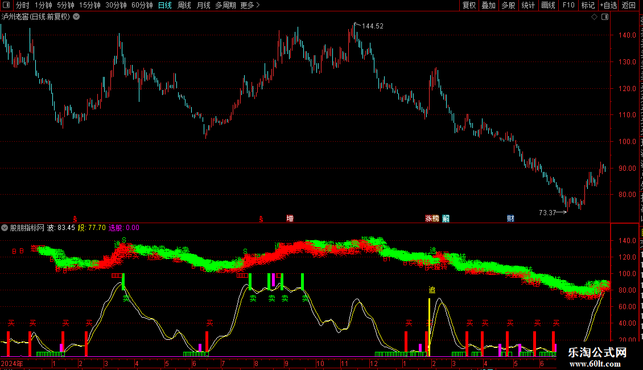
Task: Select the 60分钟 period tab
Action: point(142,5)
